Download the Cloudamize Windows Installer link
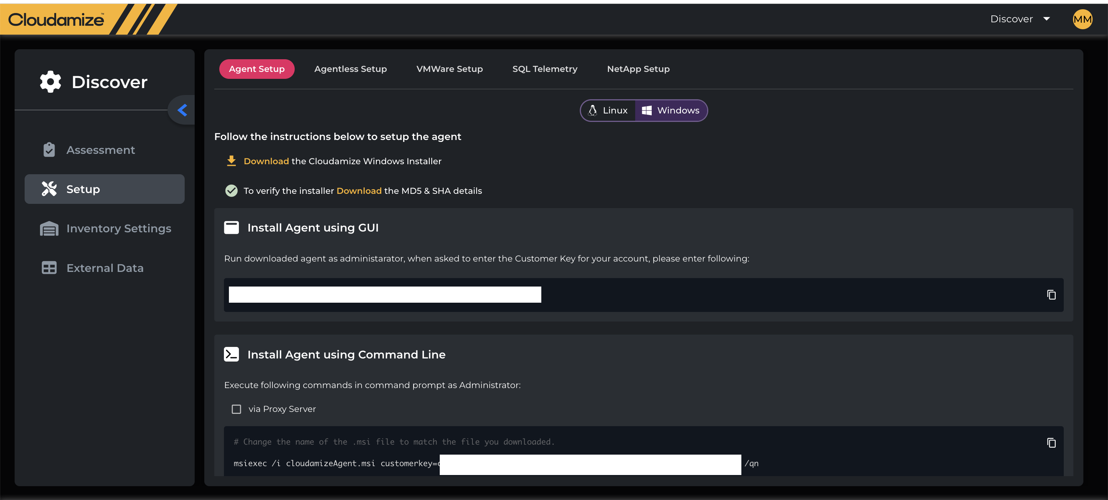This screenshot has width=1108, height=500. (x=266, y=161)
